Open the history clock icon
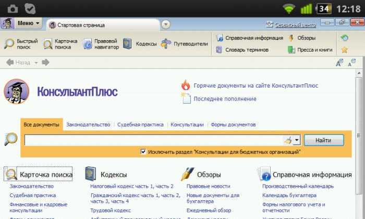 pos(345,38)
